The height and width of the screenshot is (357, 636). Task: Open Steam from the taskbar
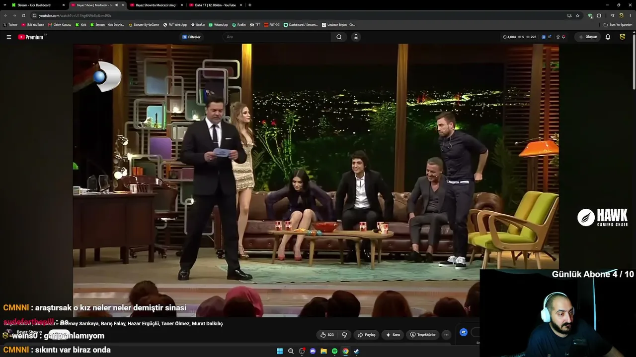356,351
